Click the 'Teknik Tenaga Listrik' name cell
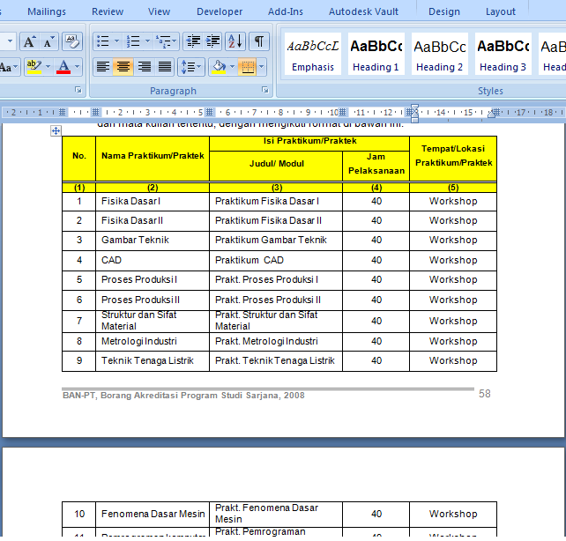Image resolution: width=566 pixels, height=541 pixels. click(153, 361)
